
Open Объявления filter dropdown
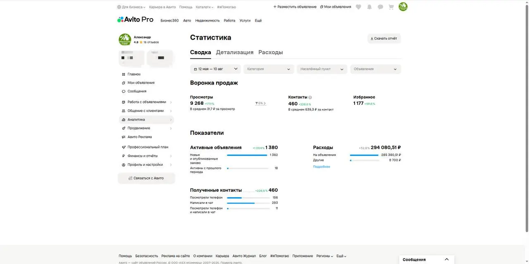[375, 69]
